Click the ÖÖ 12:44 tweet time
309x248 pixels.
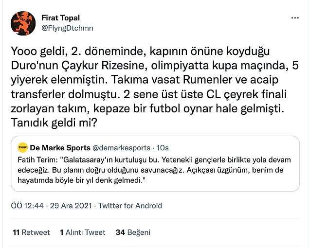27,206
